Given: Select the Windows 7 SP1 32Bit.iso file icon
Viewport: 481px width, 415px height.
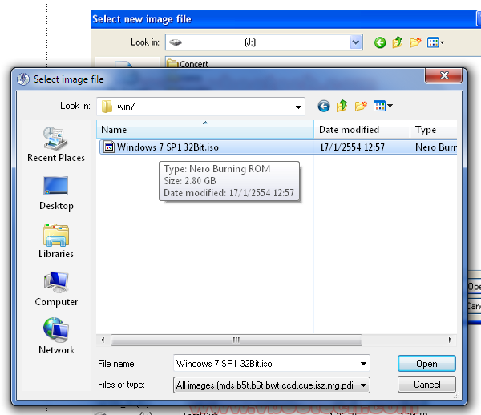Looking at the screenshot, I should (108, 147).
